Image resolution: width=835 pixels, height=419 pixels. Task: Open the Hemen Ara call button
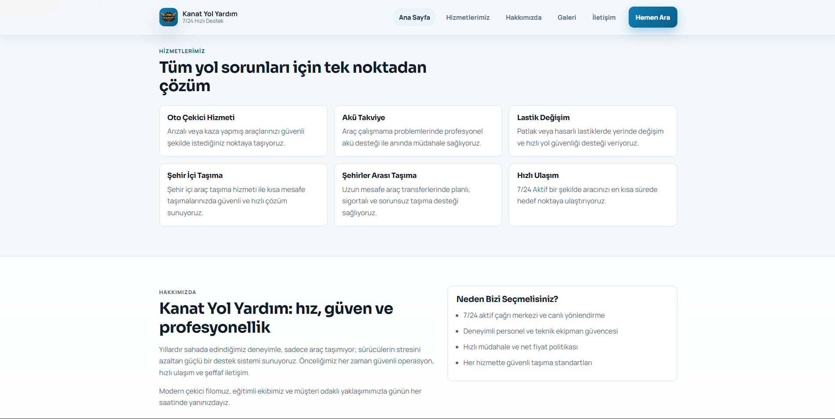pos(653,17)
